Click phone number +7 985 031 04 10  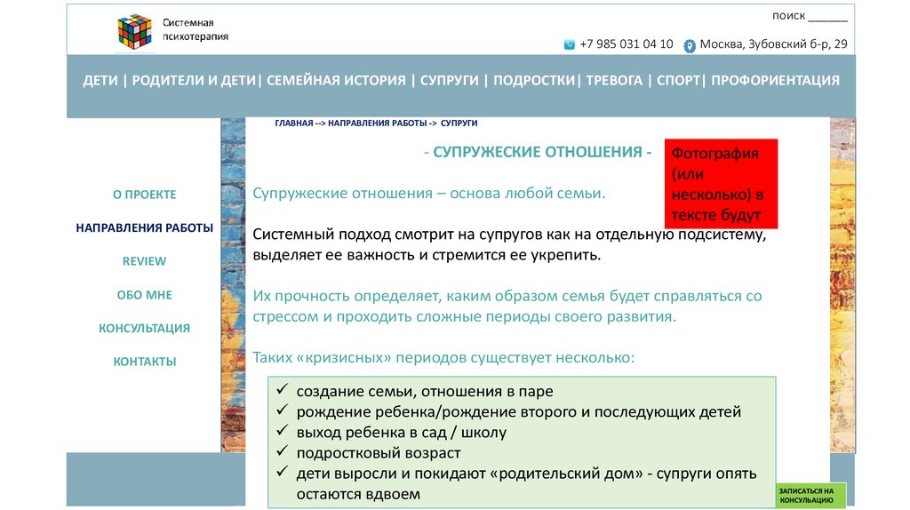tap(627, 44)
